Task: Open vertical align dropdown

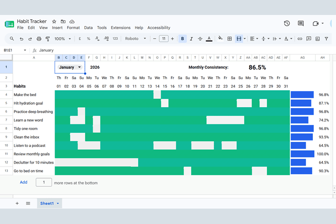Action: [266, 39]
